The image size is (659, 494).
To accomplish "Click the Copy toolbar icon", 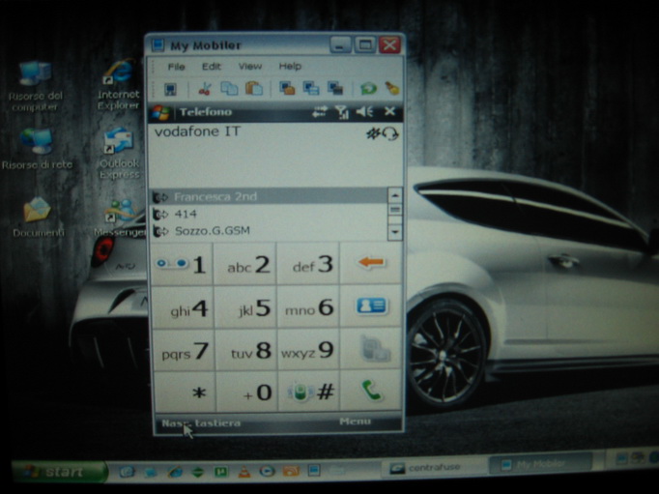I will click(229, 89).
